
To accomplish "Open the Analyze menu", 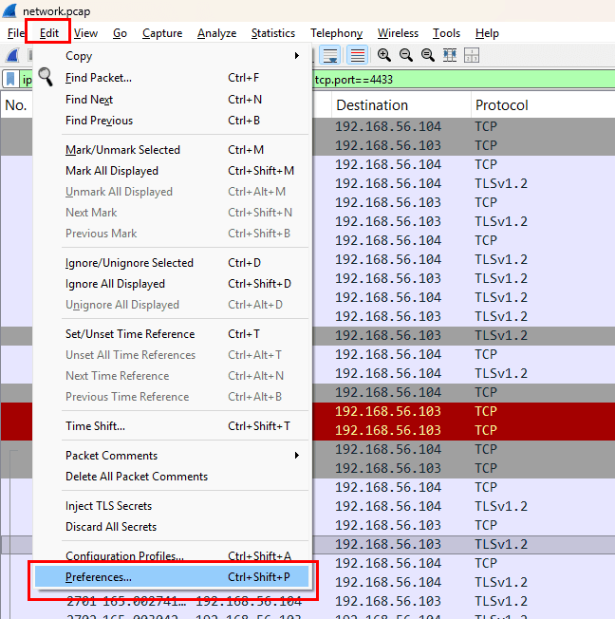I will (x=216, y=33).
